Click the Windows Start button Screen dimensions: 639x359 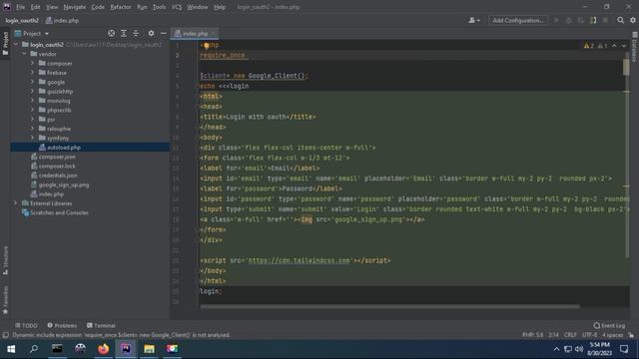pyautogui.click(x=11, y=349)
